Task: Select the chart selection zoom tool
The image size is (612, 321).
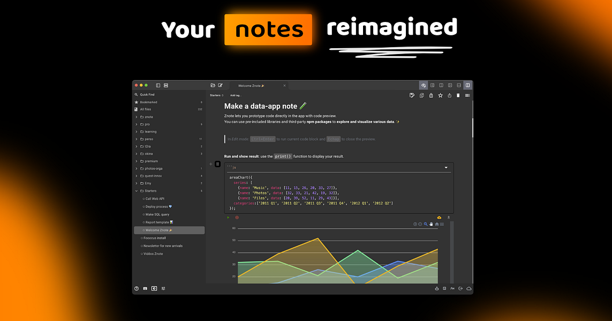Action: point(426,224)
